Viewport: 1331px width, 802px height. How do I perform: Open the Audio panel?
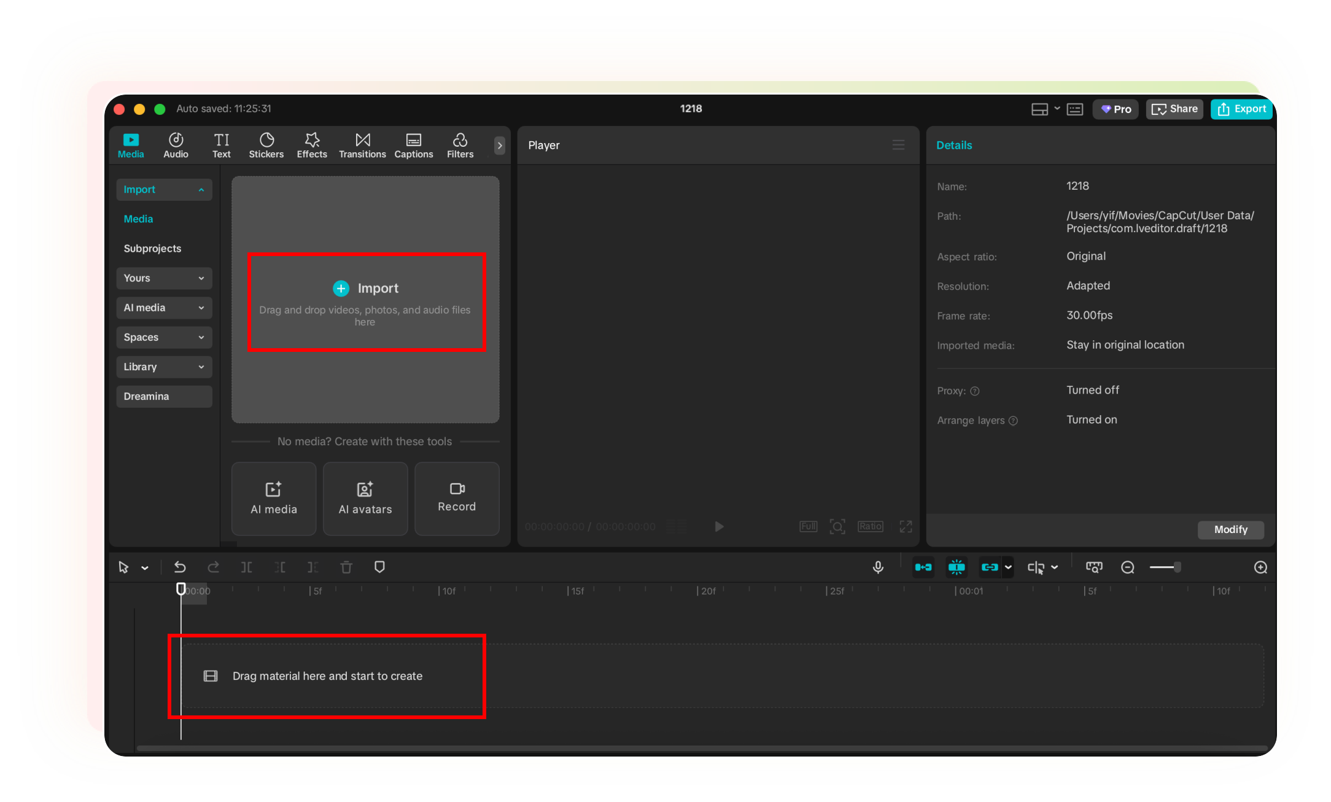tap(176, 145)
